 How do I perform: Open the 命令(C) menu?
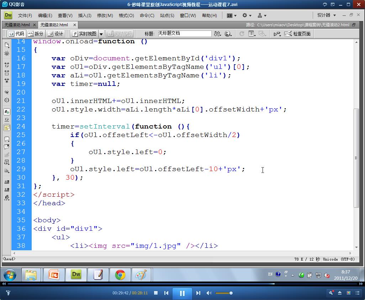pyautogui.click(x=147, y=16)
